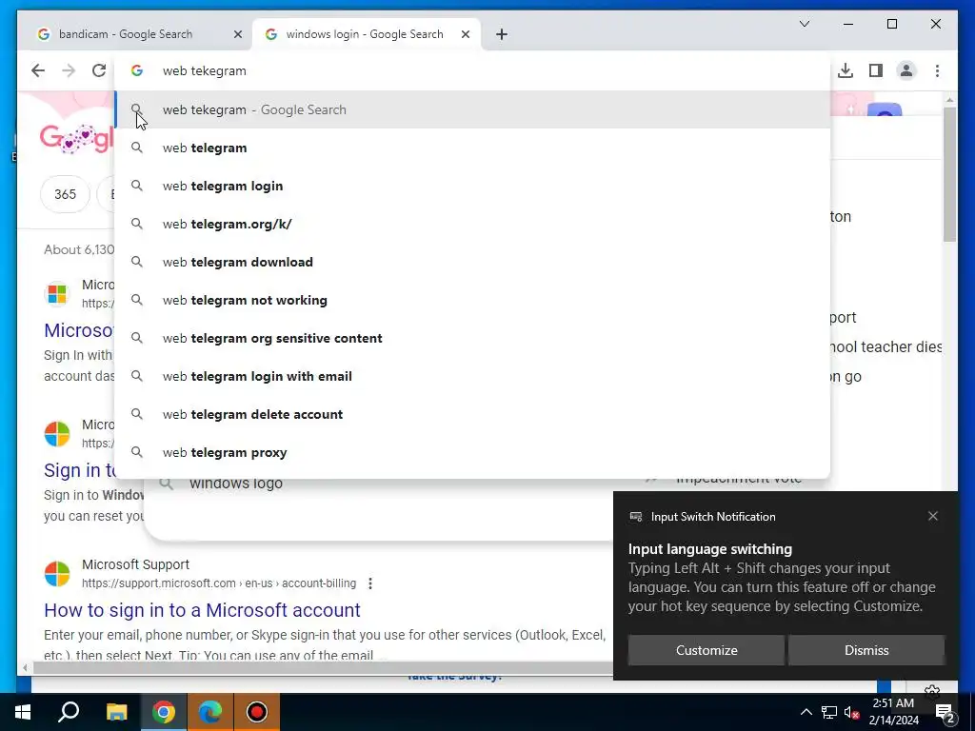Image resolution: width=975 pixels, height=731 pixels.
Task: Click the horizontal page scrollbar
Action: click(324, 667)
